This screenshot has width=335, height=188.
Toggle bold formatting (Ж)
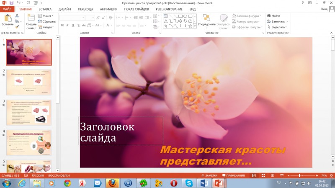pos(62,25)
